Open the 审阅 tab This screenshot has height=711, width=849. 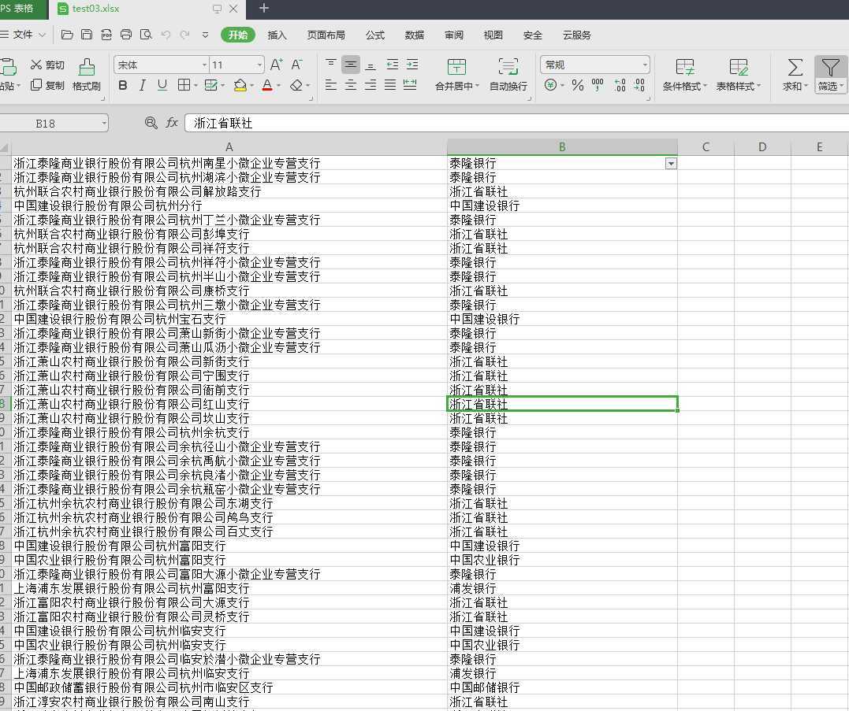(x=454, y=35)
